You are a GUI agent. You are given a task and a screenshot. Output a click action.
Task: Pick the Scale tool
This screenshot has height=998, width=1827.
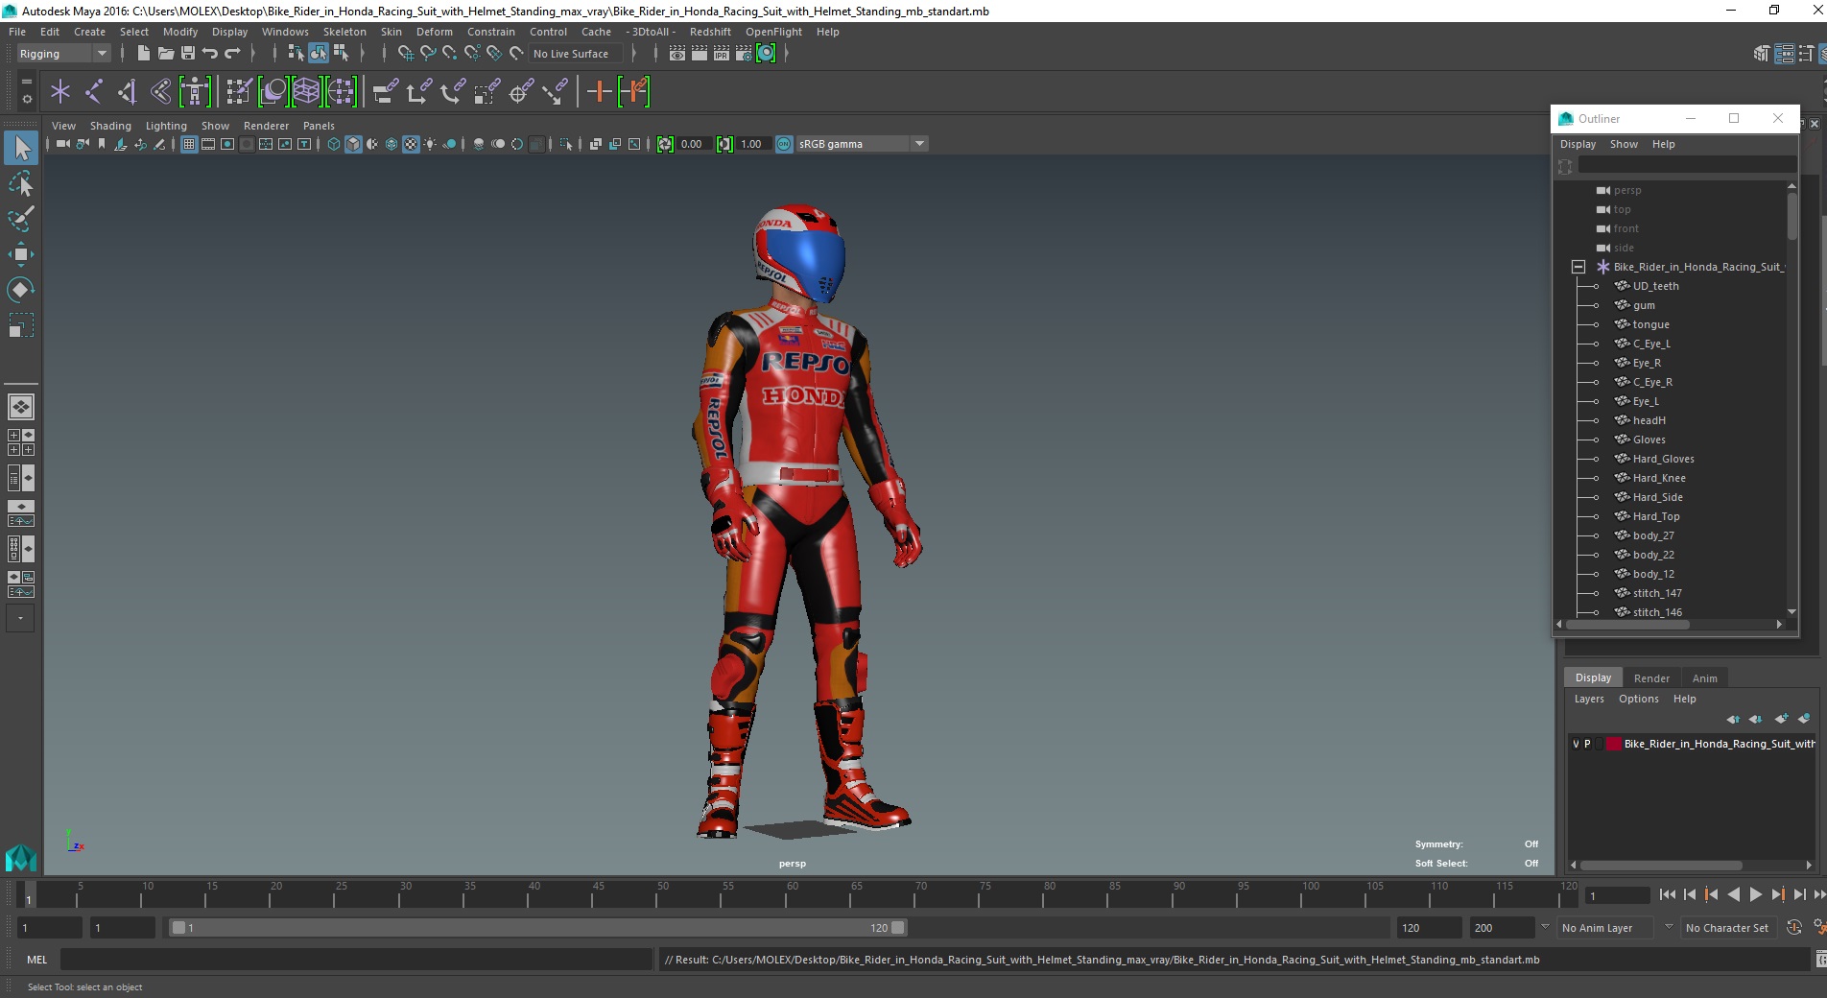click(21, 325)
